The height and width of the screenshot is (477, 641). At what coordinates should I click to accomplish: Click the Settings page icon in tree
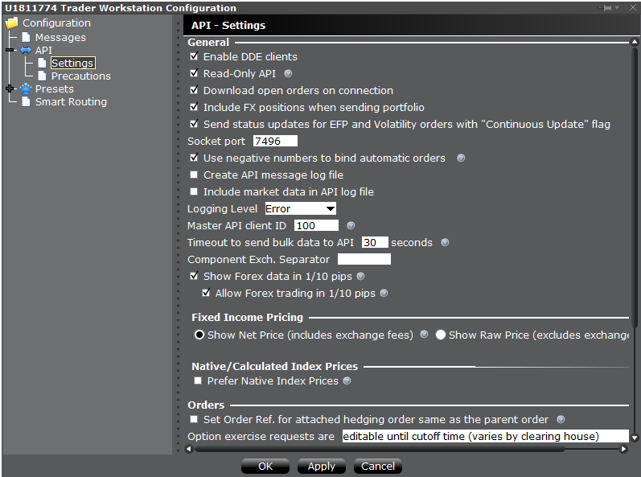42,63
